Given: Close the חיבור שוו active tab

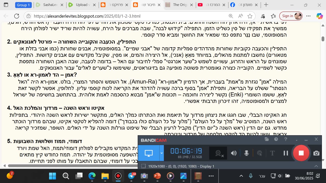Looking at the screenshot, I should click(159, 5).
